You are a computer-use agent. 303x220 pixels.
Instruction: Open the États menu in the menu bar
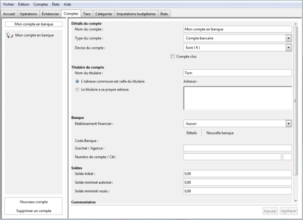click(x=56, y=4)
